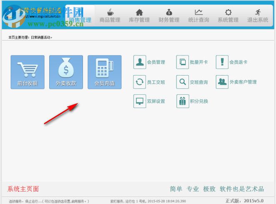This screenshot has width=276, height=204.
Task: Switch to the 销售管理 tab
Action: pos(80,16)
